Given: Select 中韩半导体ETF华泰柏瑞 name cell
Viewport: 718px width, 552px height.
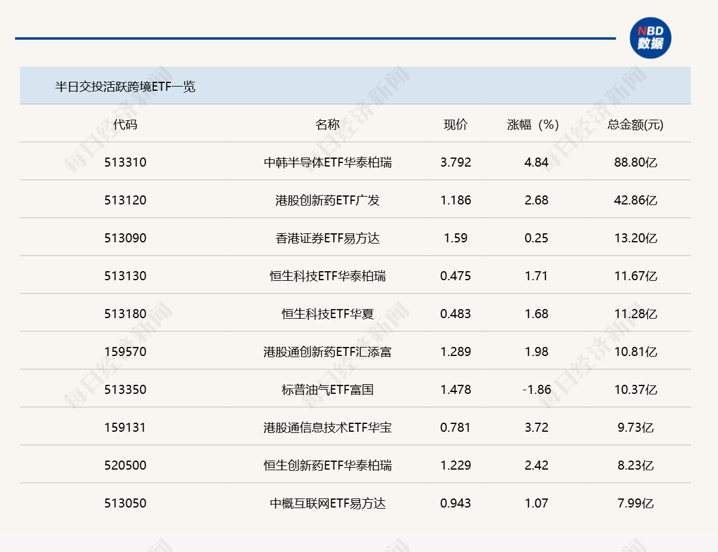Looking at the screenshot, I should (x=327, y=162).
